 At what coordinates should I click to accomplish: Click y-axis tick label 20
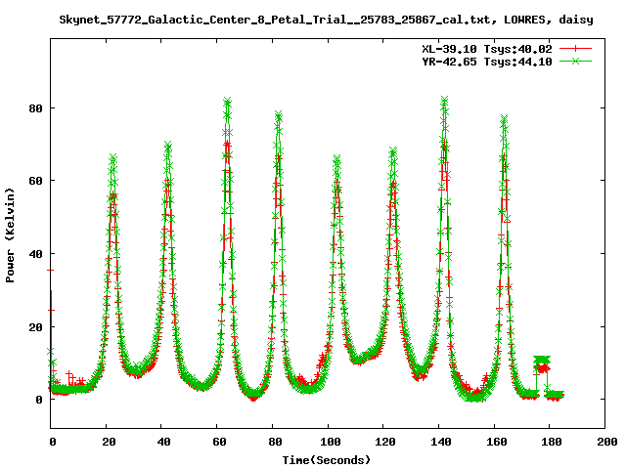coord(35,327)
